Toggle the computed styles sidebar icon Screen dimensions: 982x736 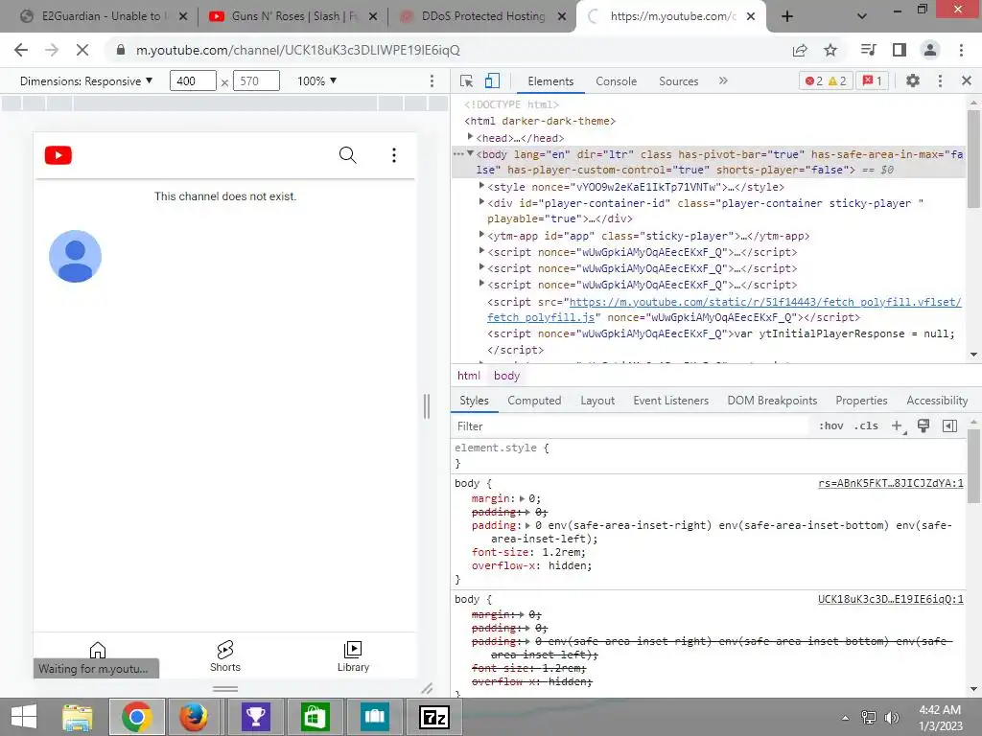tap(949, 426)
